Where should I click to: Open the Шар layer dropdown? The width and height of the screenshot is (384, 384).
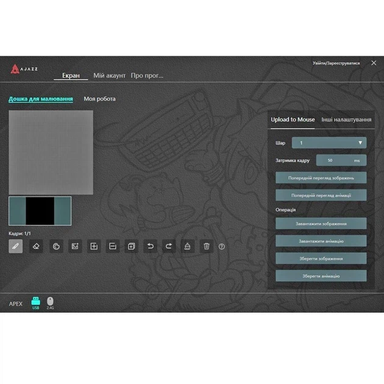329,143
